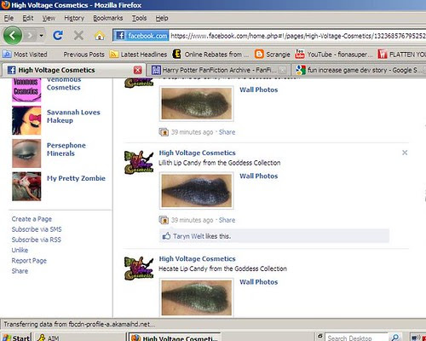This screenshot has height=341, width=426.
Task: Open the Online Rebates bookmark
Action: point(210,54)
